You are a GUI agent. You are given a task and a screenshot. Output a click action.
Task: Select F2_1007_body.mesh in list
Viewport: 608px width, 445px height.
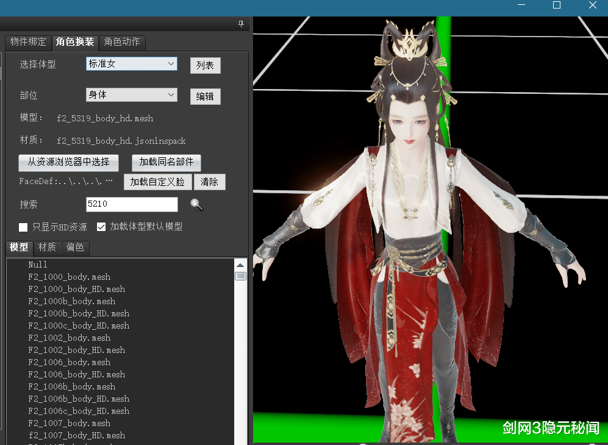tap(70, 423)
